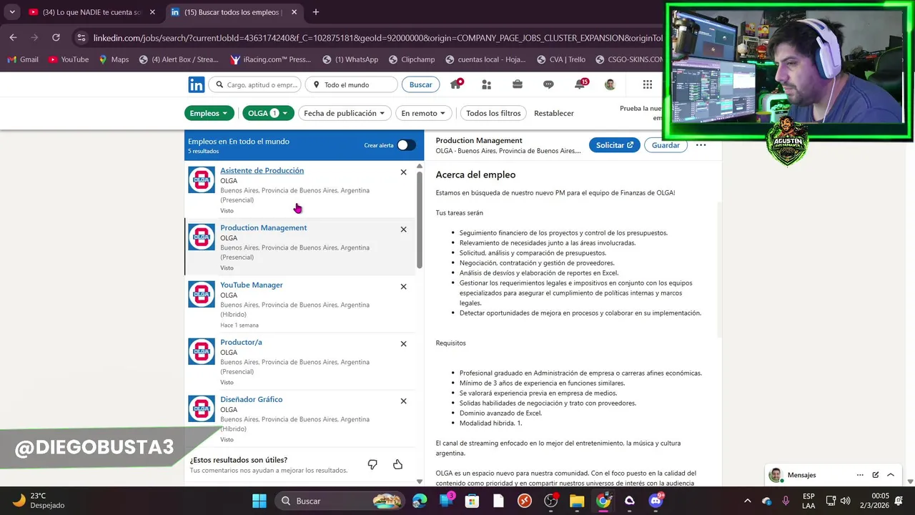Close the YouTube browser tab
The height and width of the screenshot is (515, 915).
[152, 12]
